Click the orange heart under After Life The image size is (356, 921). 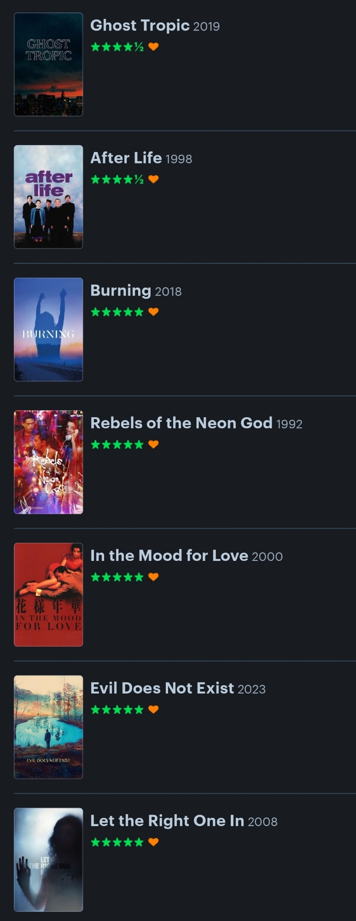click(153, 179)
